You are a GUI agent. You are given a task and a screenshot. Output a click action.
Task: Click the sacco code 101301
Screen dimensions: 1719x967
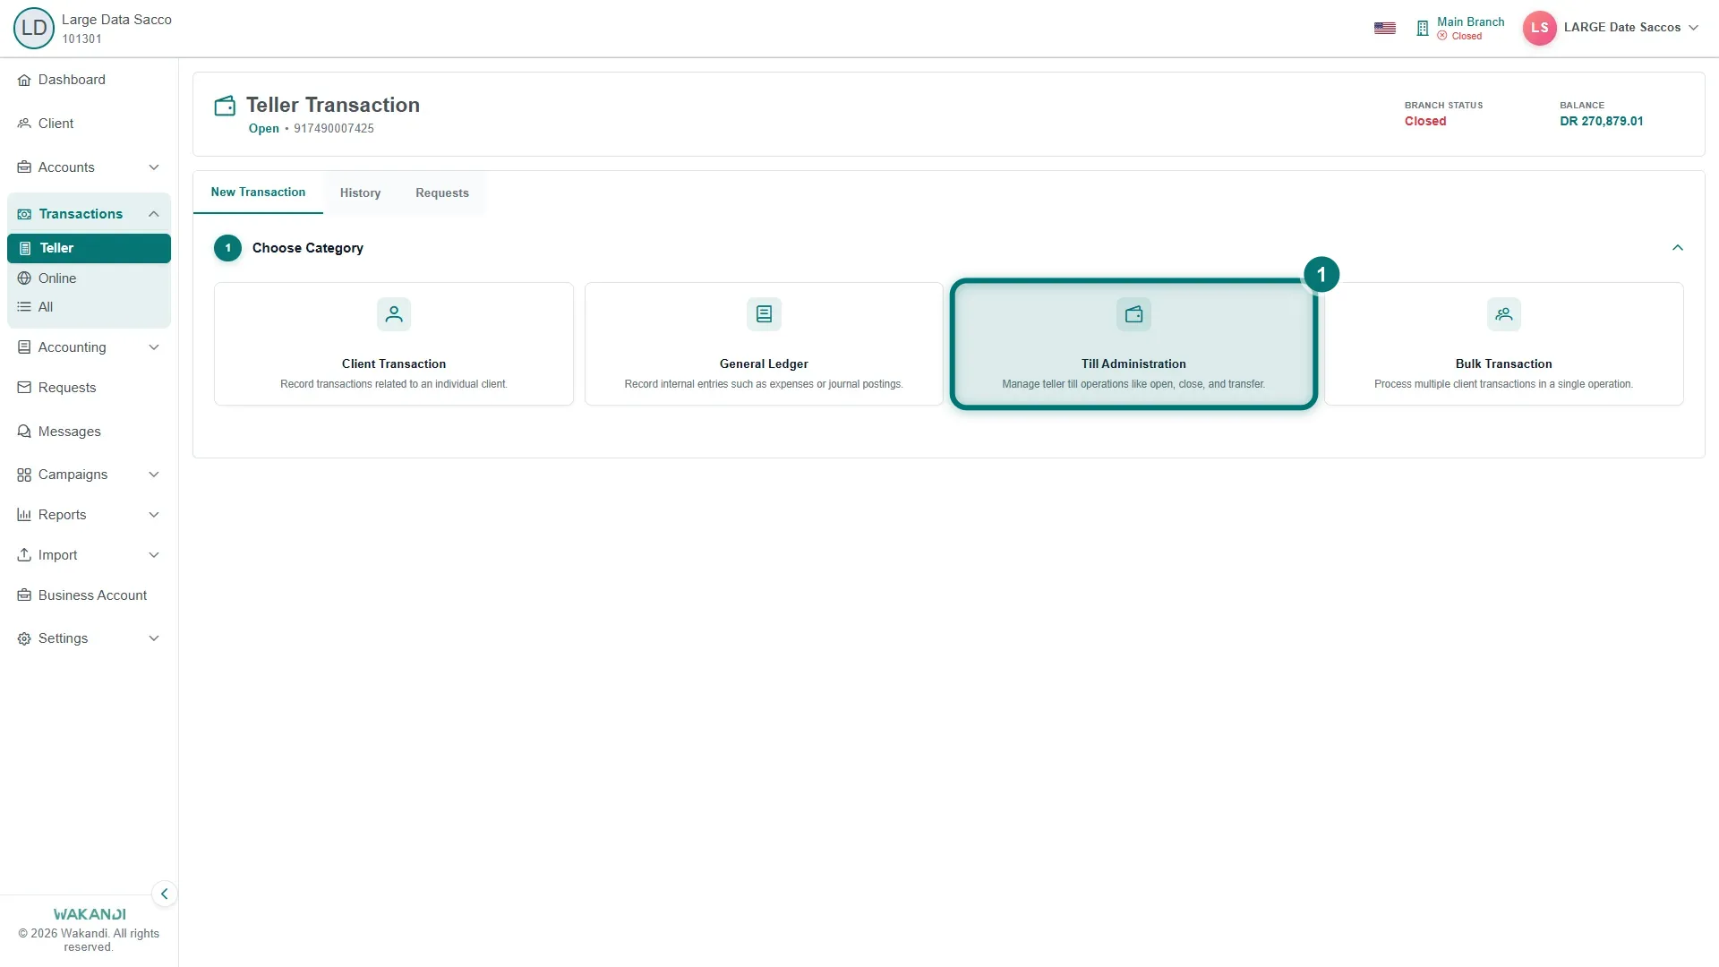[x=81, y=39]
